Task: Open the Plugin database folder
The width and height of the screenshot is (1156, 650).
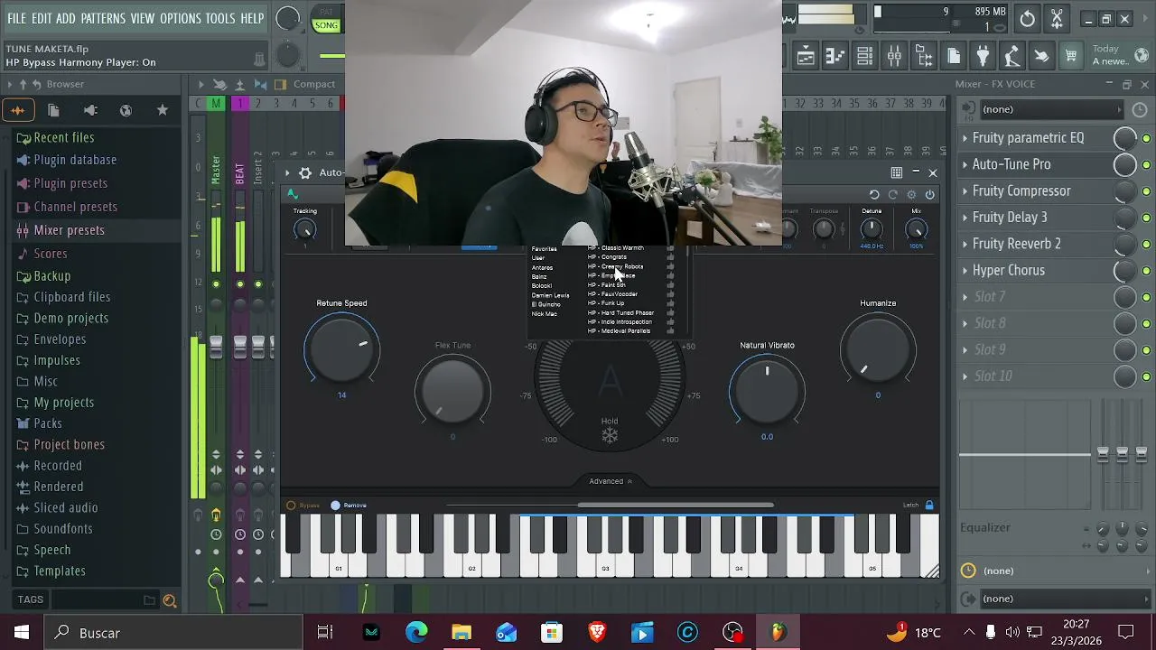Action: click(75, 160)
